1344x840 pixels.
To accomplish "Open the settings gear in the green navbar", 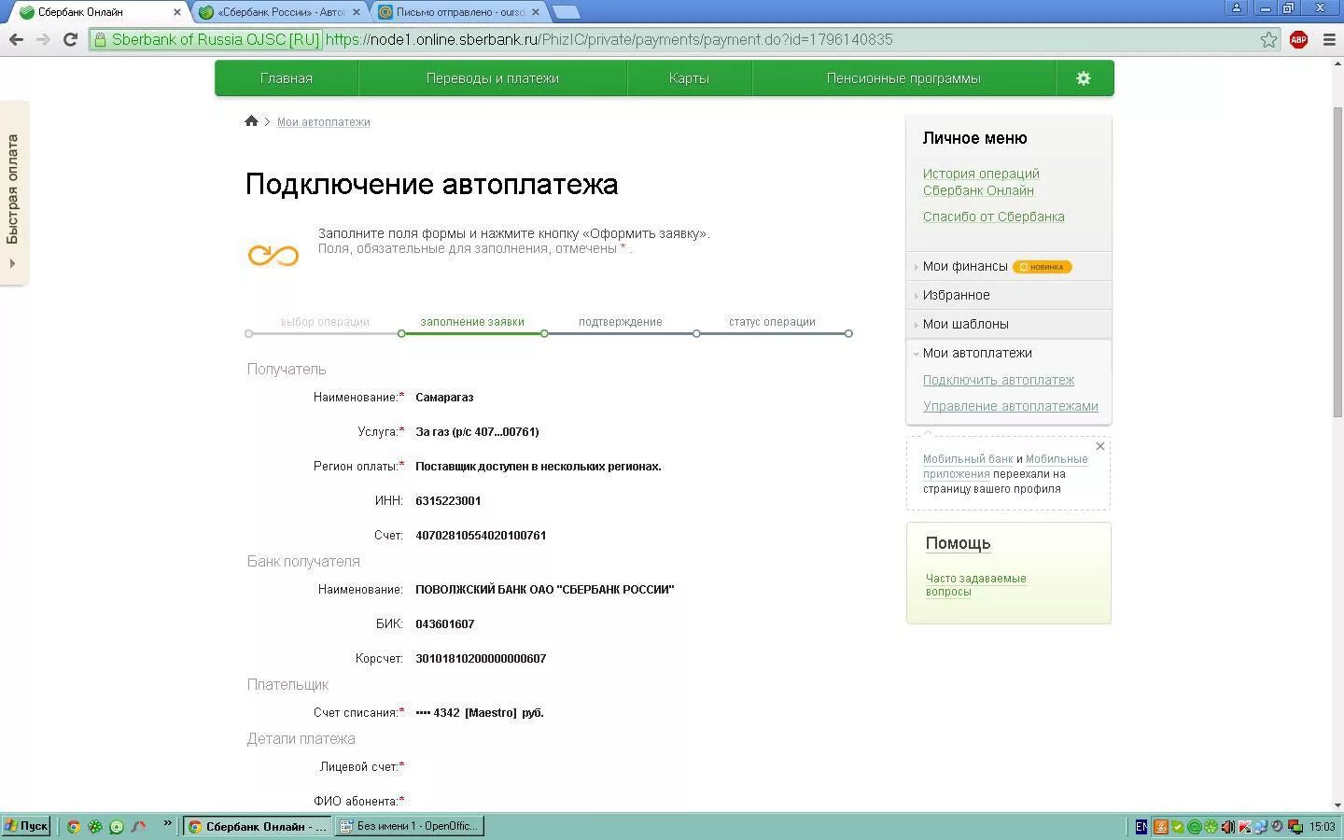I will tap(1083, 78).
